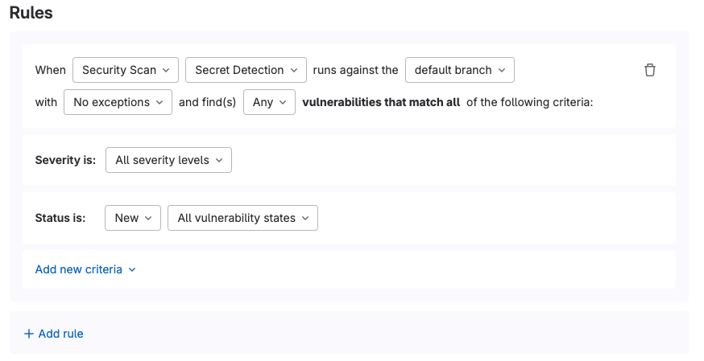
Task: Click the chevron arrow in No exceptions box
Action: [159, 103]
